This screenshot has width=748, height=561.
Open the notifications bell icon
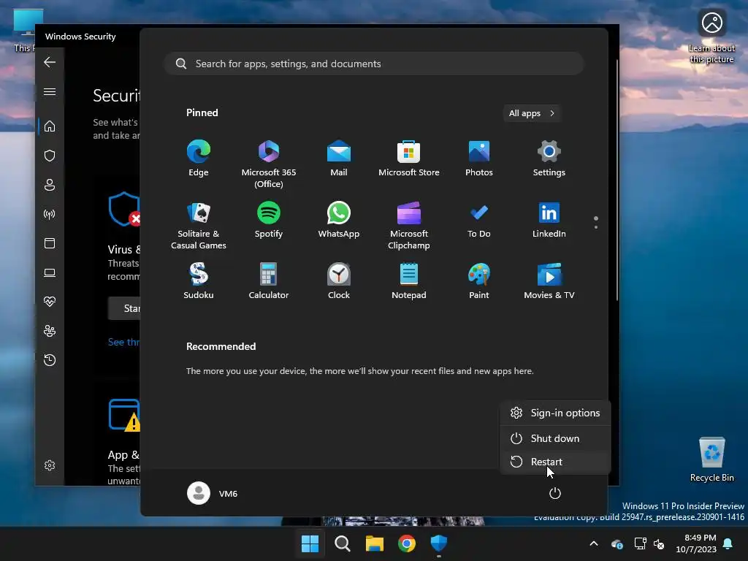(x=728, y=543)
